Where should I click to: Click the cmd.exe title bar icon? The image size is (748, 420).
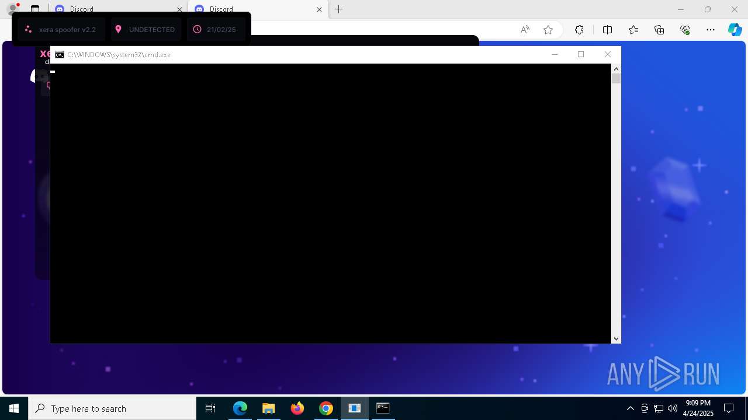click(x=60, y=55)
